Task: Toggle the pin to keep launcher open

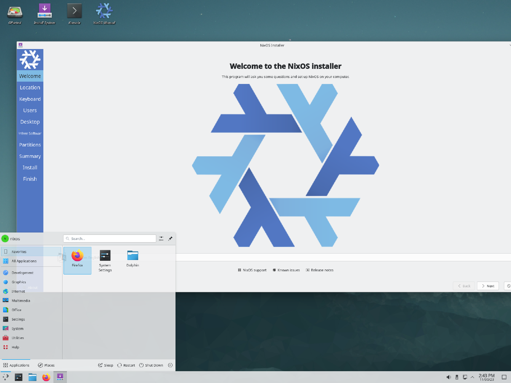Action: 170,239
